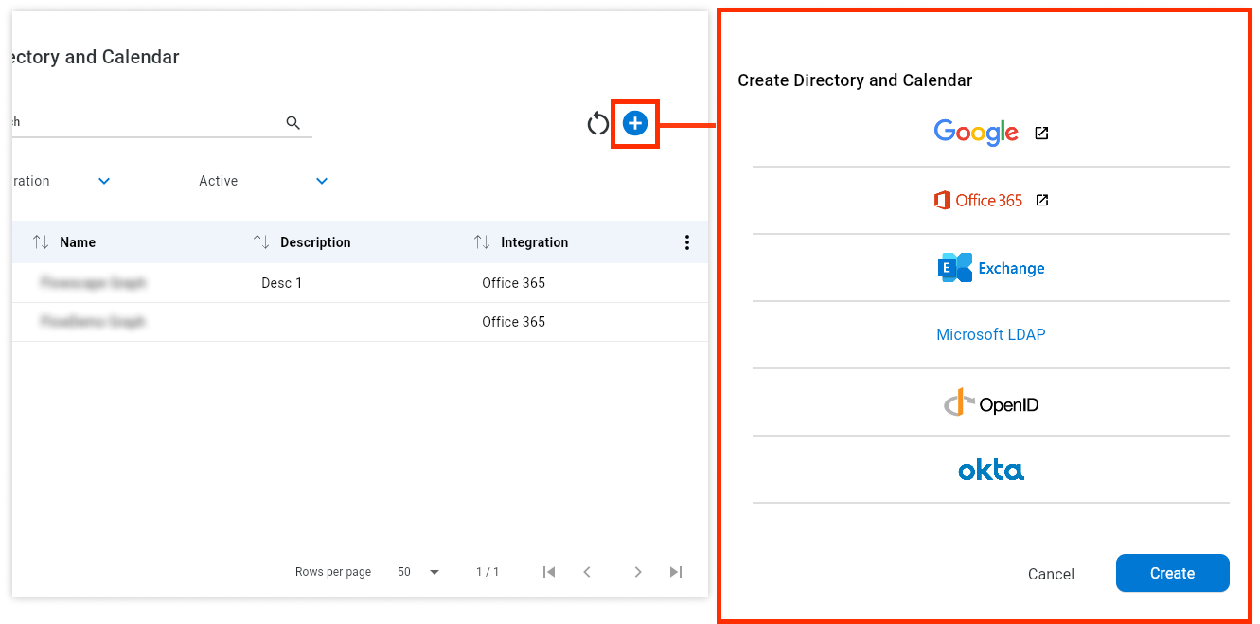Click the Google external link icon
Viewport: 1260px width, 624px height.
click(x=1041, y=134)
